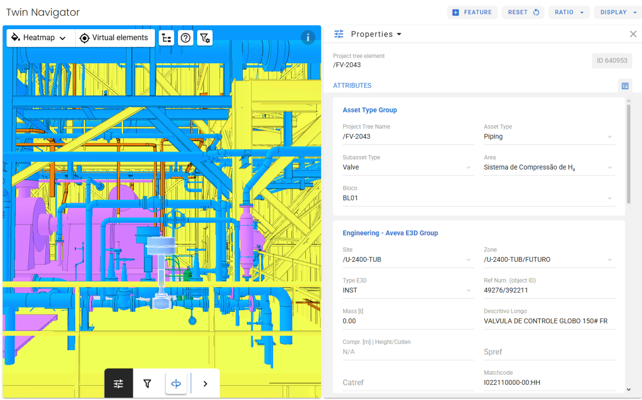642x400 pixels.
Task: Open the help question mark icon
Action: pyautogui.click(x=185, y=38)
